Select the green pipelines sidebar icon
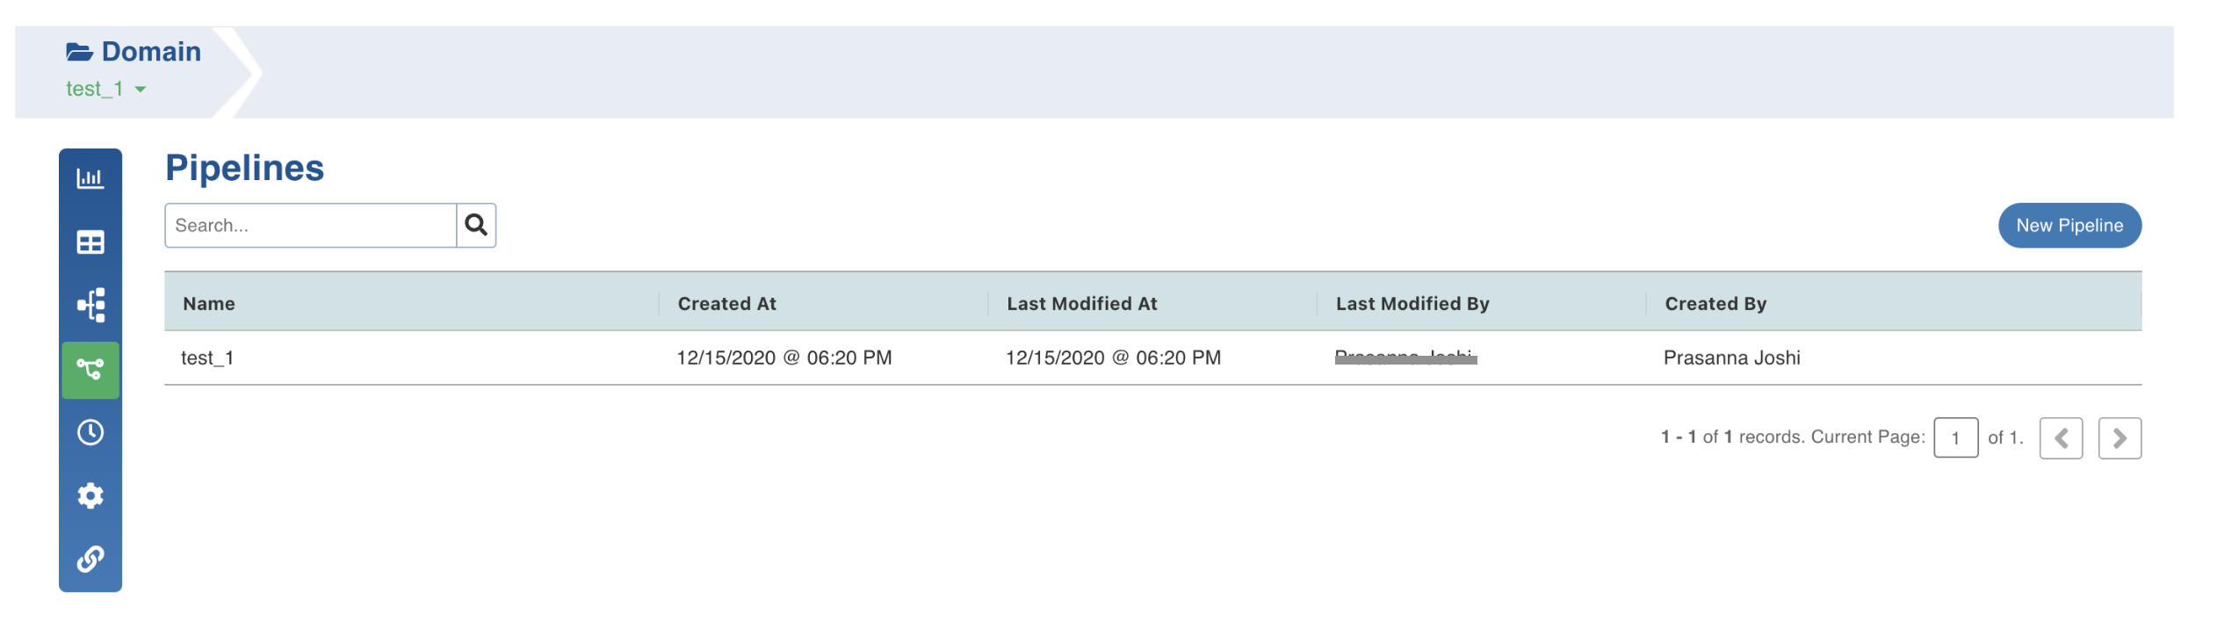Screen dimensions: 2217x643 (x=90, y=370)
